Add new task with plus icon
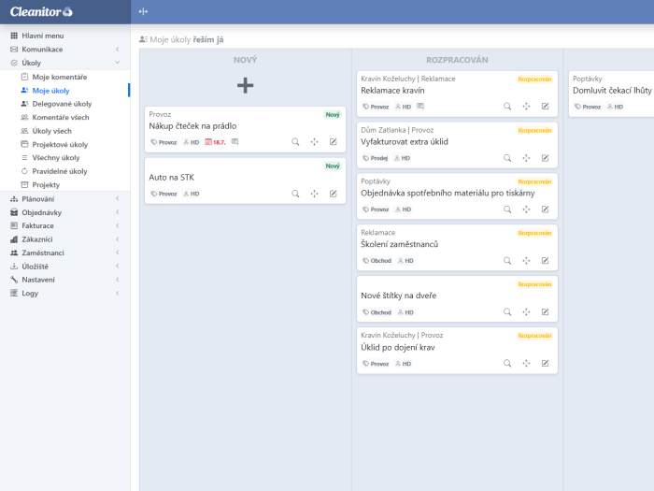The width and height of the screenshot is (654, 491). click(245, 85)
